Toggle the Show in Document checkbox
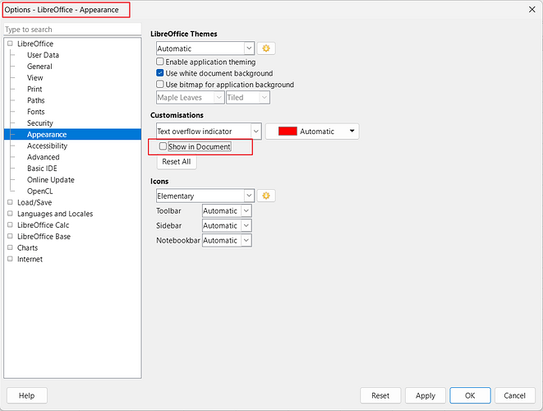Screen dimensions: 543x411 click(163, 146)
